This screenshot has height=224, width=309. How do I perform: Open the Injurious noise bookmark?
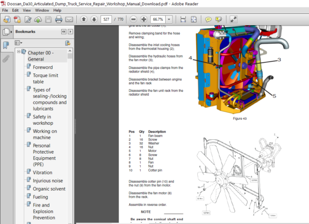coord(48,181)
